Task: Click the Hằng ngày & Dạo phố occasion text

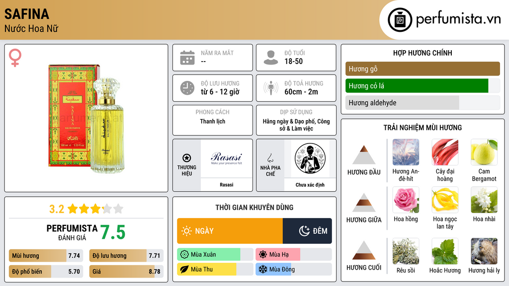Action: tap(296, 125)
